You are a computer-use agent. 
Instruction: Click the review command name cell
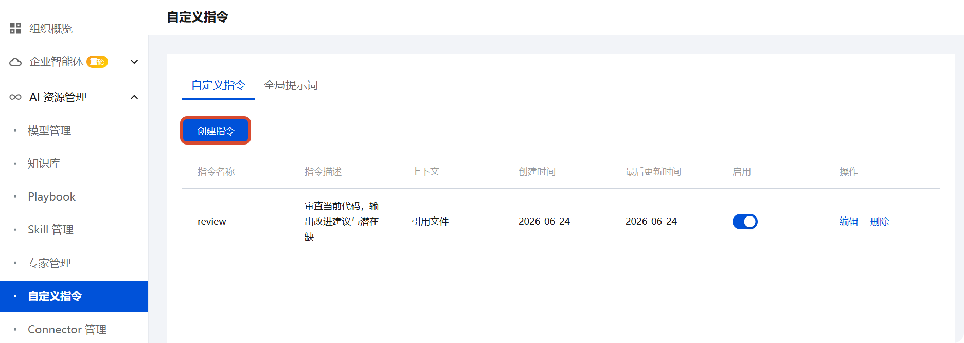212,221
